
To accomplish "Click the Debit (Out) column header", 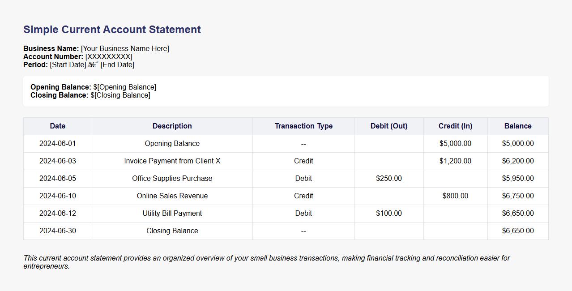I will click(388, 126).
